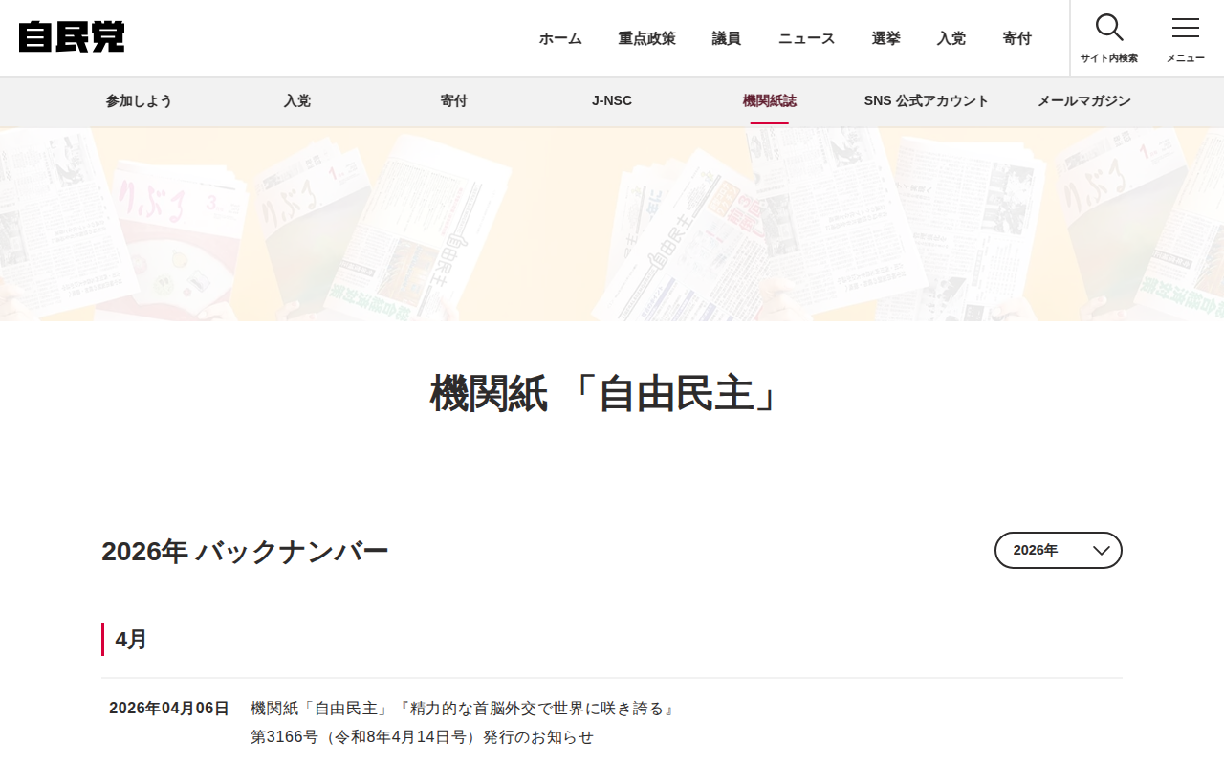Viewport: 1224px width, 765px height.
Task: Click 2026年 バックナンバー heading
Action: pyautogui.click(x=245, y=552)
